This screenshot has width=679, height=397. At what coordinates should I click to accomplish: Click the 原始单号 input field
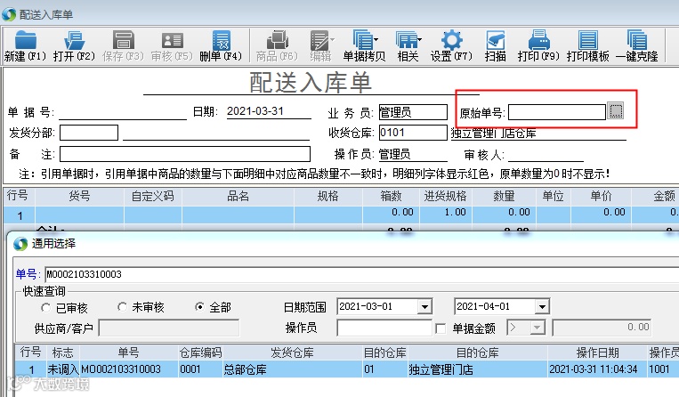pyautogui.click(x=557, y=112)
